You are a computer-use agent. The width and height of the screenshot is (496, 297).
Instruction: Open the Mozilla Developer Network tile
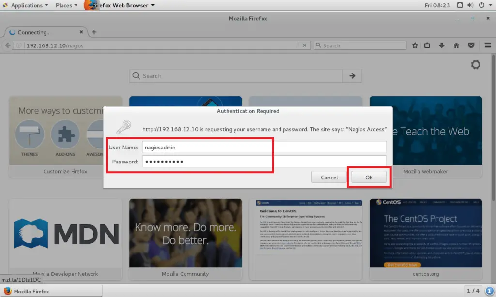pos(65,239)
